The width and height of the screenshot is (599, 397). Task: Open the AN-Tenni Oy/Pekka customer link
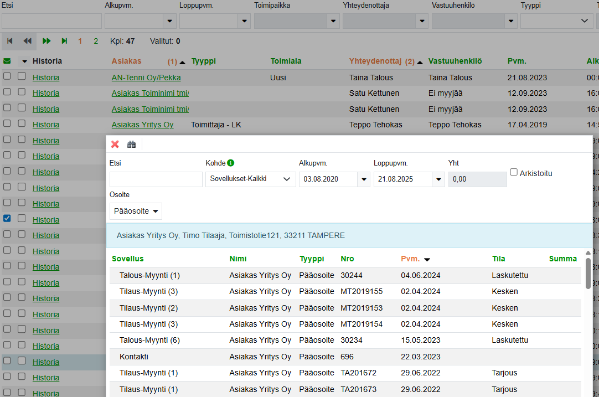pos(146,78)
